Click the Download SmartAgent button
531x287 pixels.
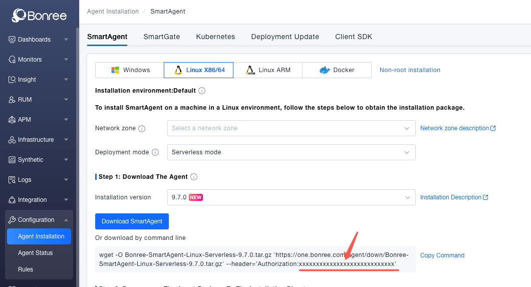[x=132, y=221]
